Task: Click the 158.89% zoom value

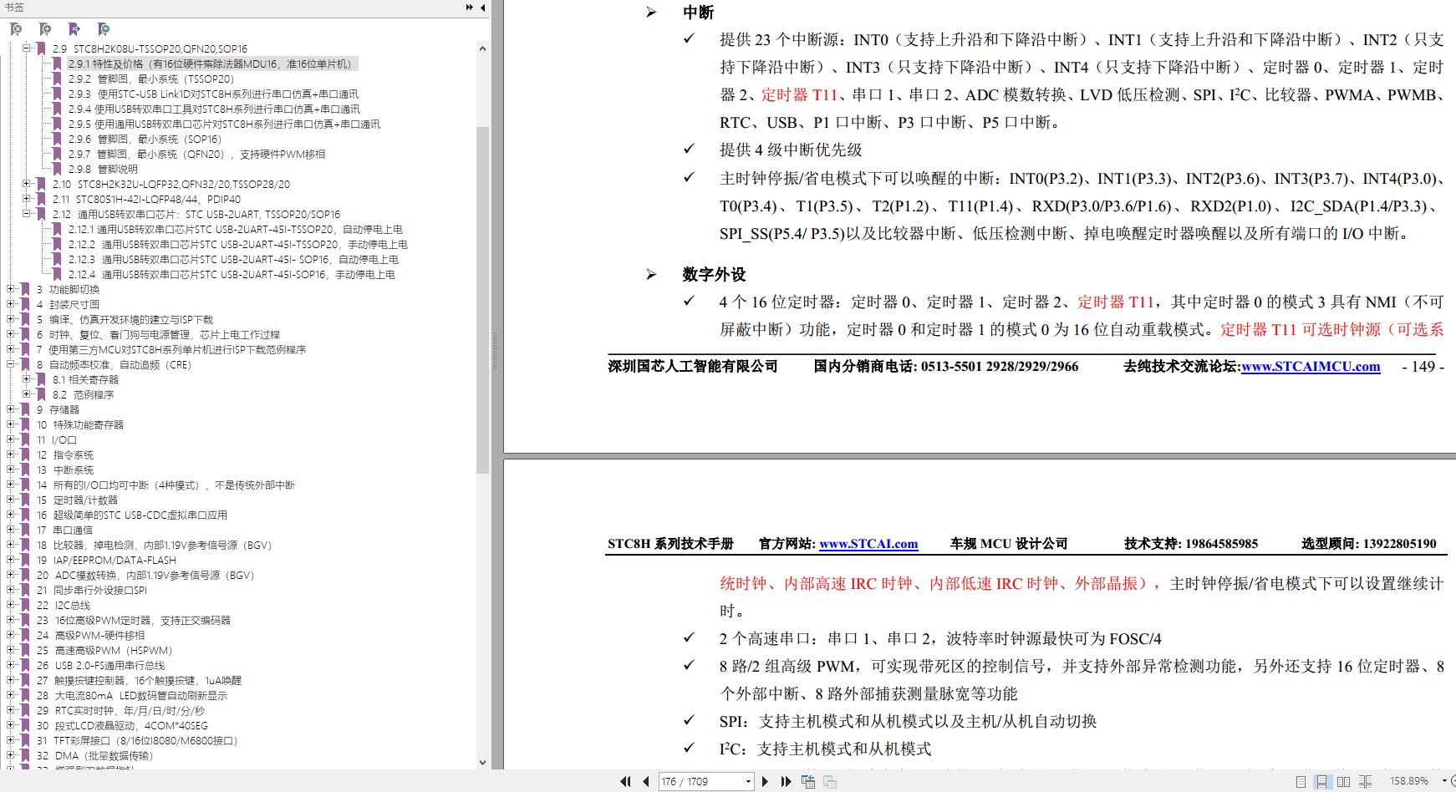Action: coord(1409,780)
